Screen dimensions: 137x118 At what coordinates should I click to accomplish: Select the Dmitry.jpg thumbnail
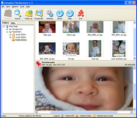point(71,27)
